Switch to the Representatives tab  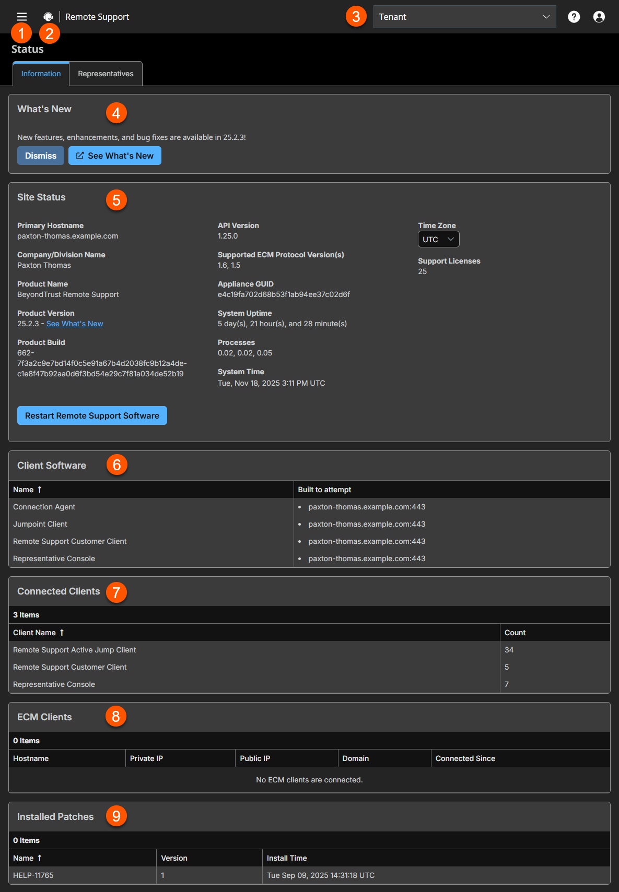tap(106, 74)
